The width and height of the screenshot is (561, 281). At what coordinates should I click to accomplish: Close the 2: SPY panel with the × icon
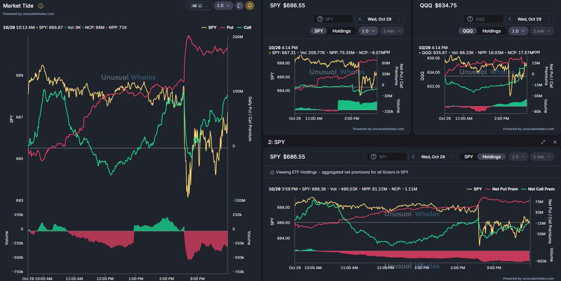(555, 142)
